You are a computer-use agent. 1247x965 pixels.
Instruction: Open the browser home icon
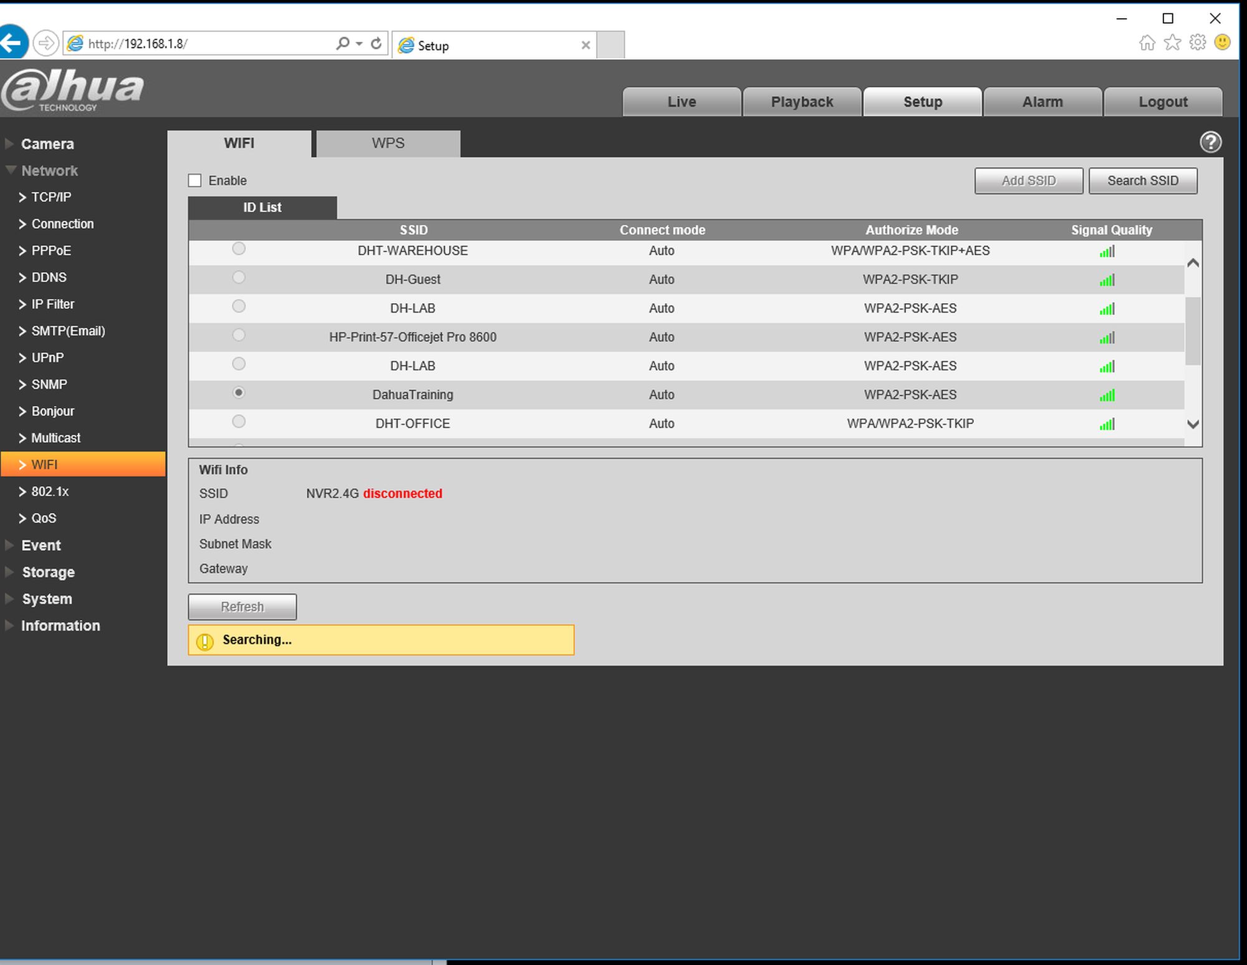(x=1147, y=42)
